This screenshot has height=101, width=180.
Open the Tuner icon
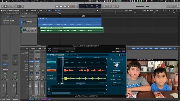[x=107, y=6]
